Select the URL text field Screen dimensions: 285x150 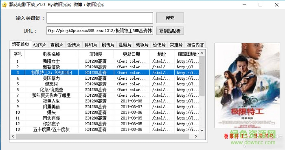(x=100, y=30)
